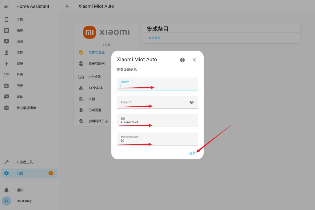Viewport: 315px width, 210px height.
Task: Open 已知问题 known issues
Action: [x=95, y=110]
